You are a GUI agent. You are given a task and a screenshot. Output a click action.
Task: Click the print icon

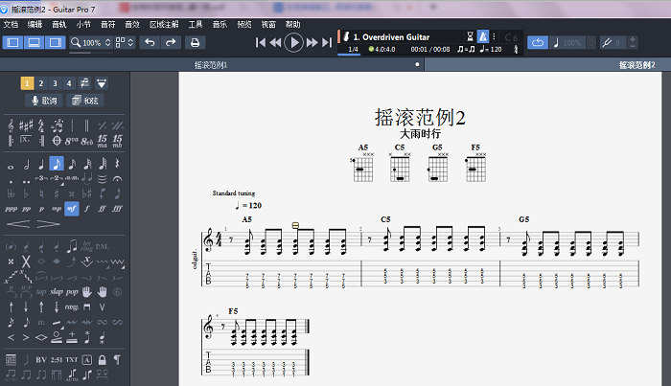pyautogui.click(x=196, y=42)
